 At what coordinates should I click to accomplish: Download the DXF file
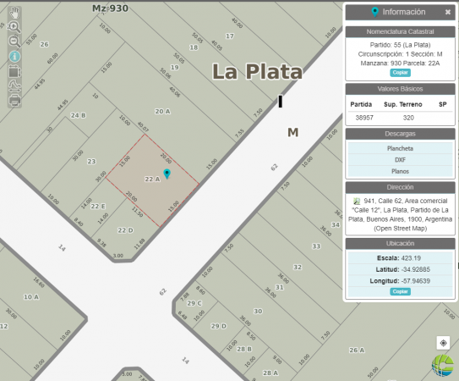(x=400, y=160)
